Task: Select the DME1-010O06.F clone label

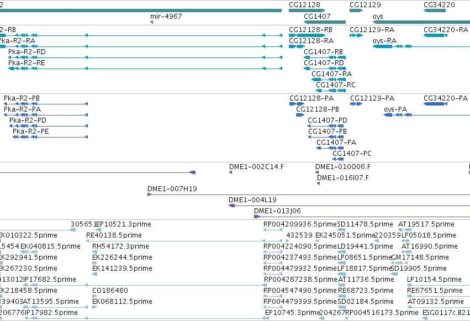Action: pos(343,167)
